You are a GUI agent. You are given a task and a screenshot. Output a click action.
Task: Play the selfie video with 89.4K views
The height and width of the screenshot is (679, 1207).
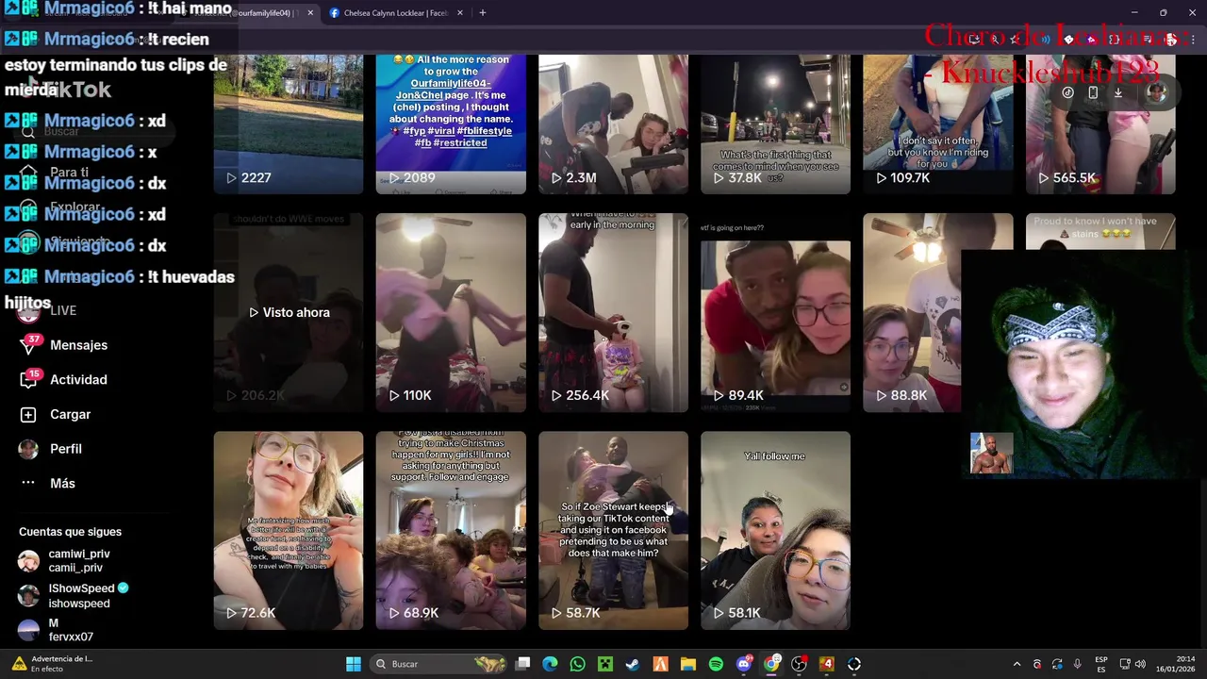click(775, 312)
